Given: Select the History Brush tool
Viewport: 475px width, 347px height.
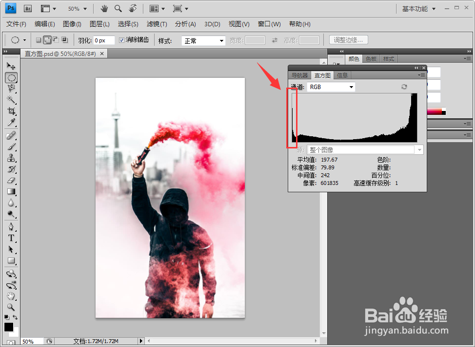Looking at the screenshot, I should tap(11, 169).
